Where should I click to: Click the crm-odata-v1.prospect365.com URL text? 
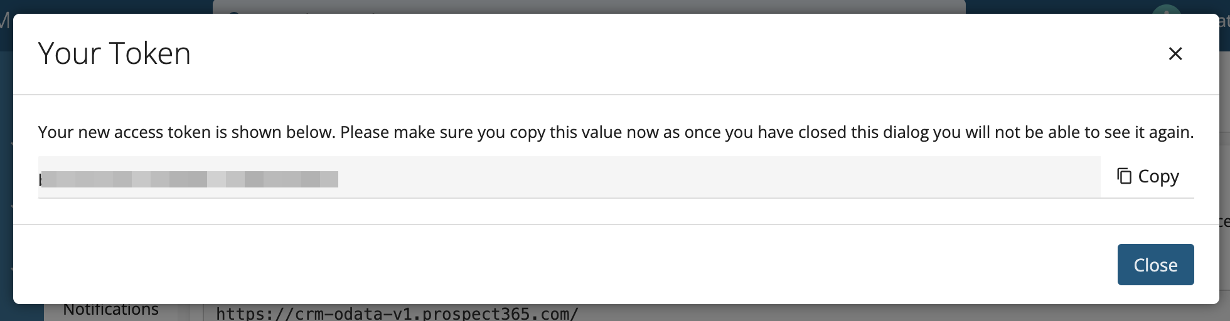[397, 313]
